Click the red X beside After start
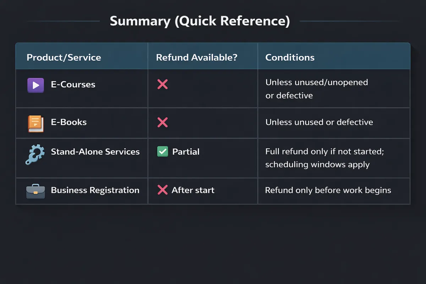 click(162, 190)
